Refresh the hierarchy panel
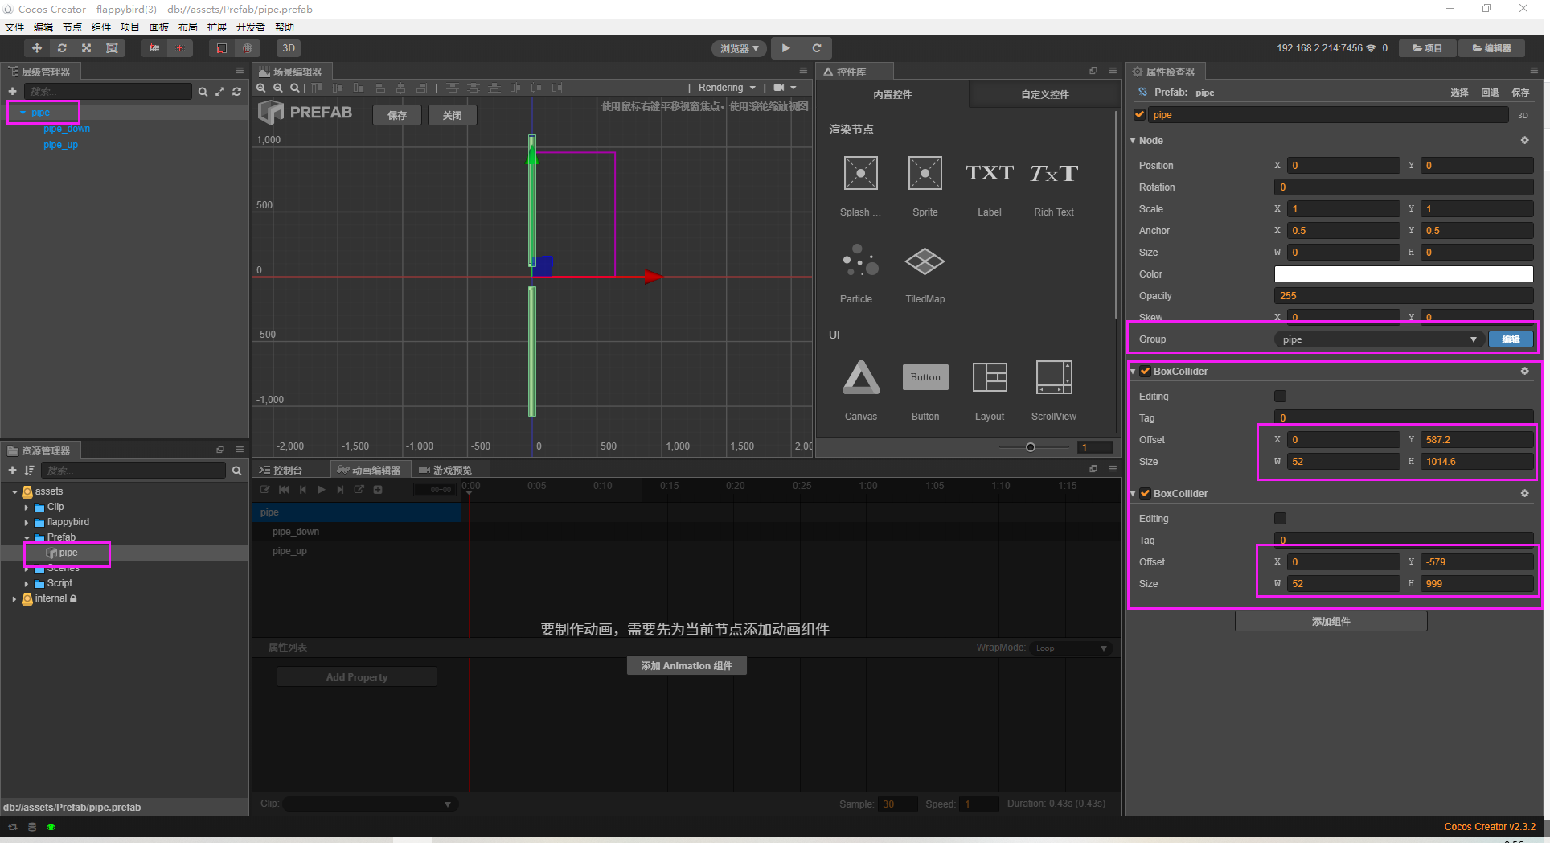The height and width of the screenshot is (843, 1550). pyautogui.click(x=237, y=92)
